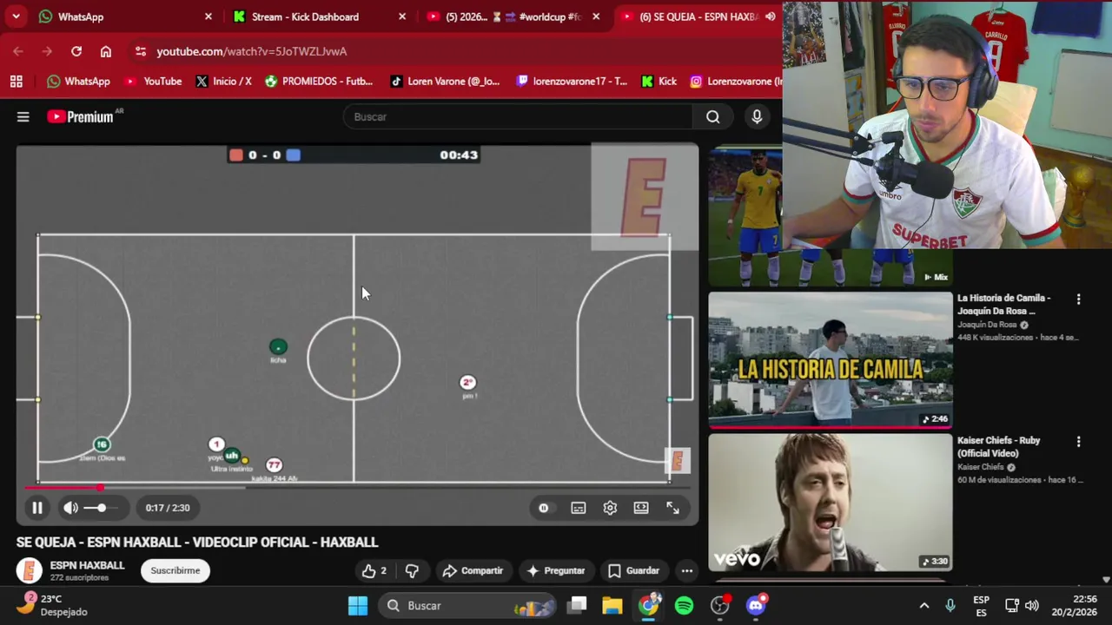
Task: Click the Suscribirme button
Action: point(175,570)
